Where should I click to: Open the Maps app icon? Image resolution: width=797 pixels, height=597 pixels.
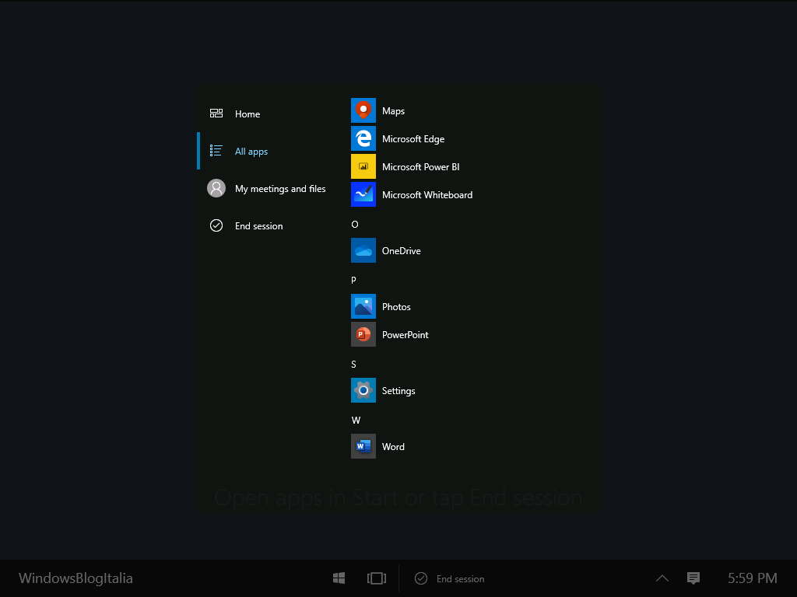pos(363,110)
